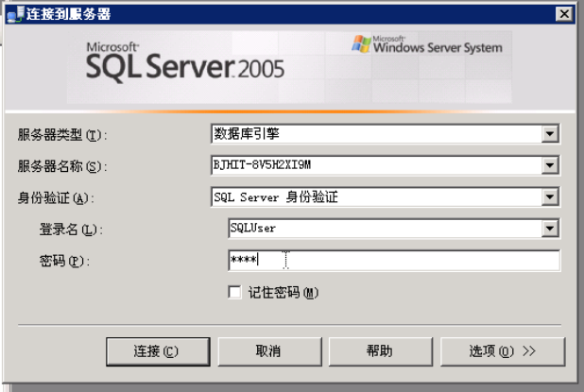Open help via the 帮助 button
Viewport: 584px width, 392px height.
tap(380, 351)
